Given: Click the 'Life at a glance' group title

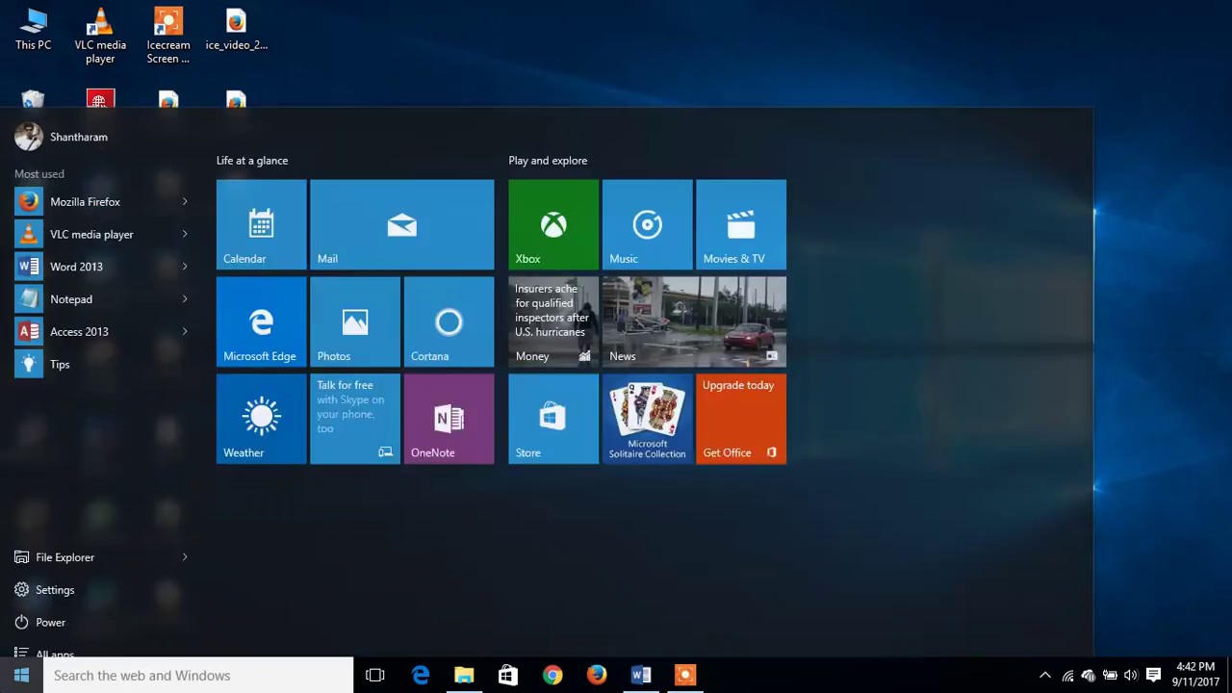Looking at the screenshot, I should (252, 161).
